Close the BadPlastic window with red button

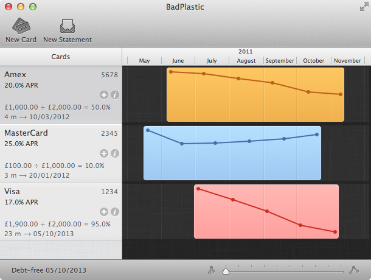coord(9,7)
